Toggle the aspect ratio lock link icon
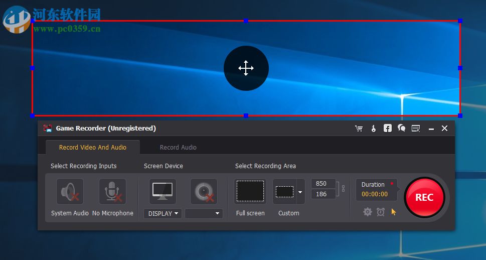This screenshot has width=486, height=260. 343,188
